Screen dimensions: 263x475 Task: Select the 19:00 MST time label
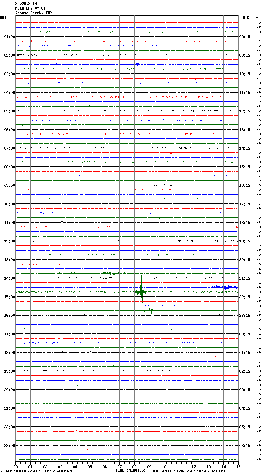(10, 371)
